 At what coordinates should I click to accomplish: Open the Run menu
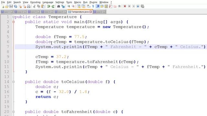tap(85, 2)
